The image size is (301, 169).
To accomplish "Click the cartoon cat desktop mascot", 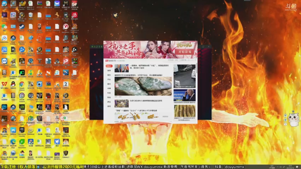I will point(293,119).
